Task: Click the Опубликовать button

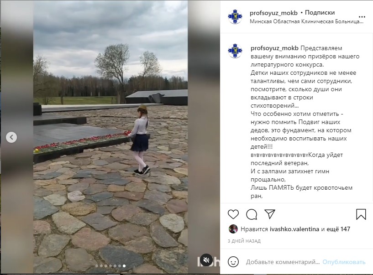Action: tap(344, 262)
